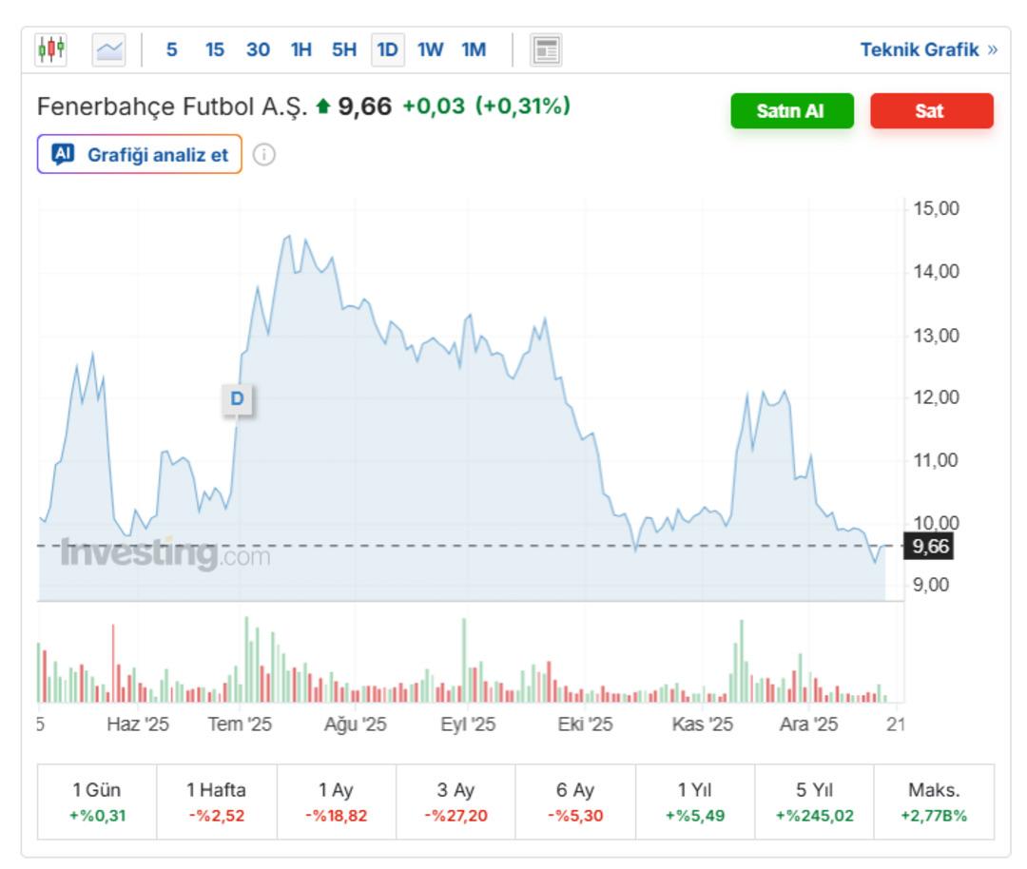Switch to candlestick chart type
Image resolution: width=1027 pixels, height=869 pixels.
click(x=51, y=49)
